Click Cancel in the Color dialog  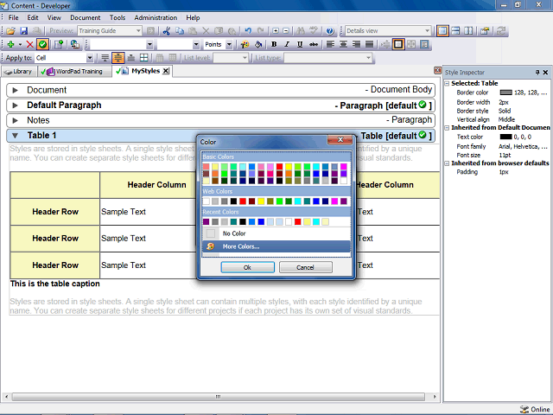[x=305, y=267]
